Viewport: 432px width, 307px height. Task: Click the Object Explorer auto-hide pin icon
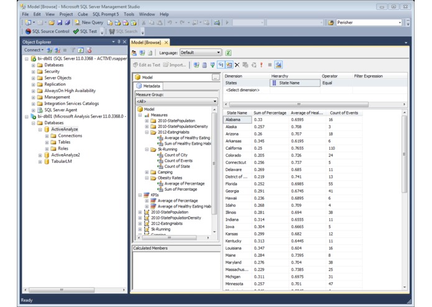point(119,42)
